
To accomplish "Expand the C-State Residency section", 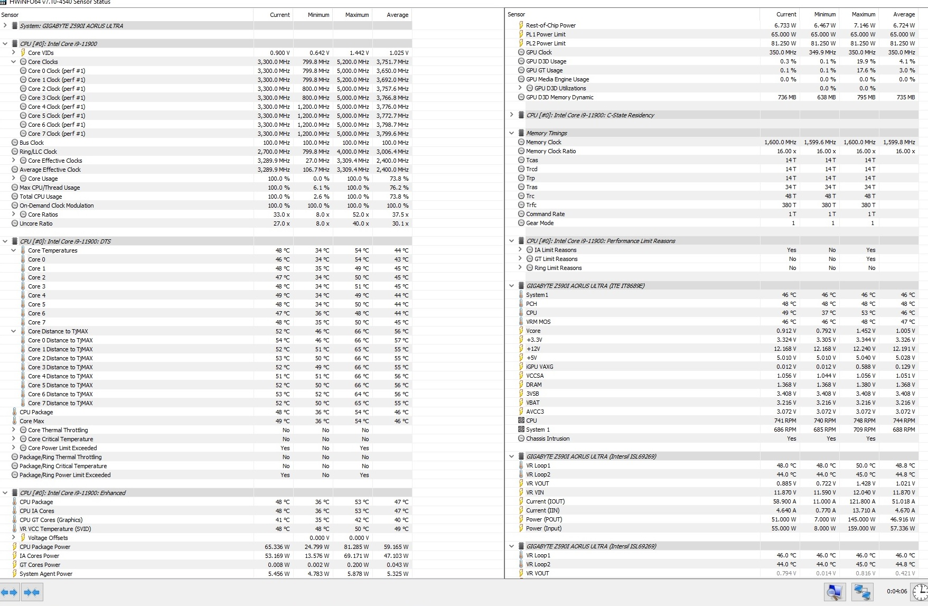I will click(511, 115).
